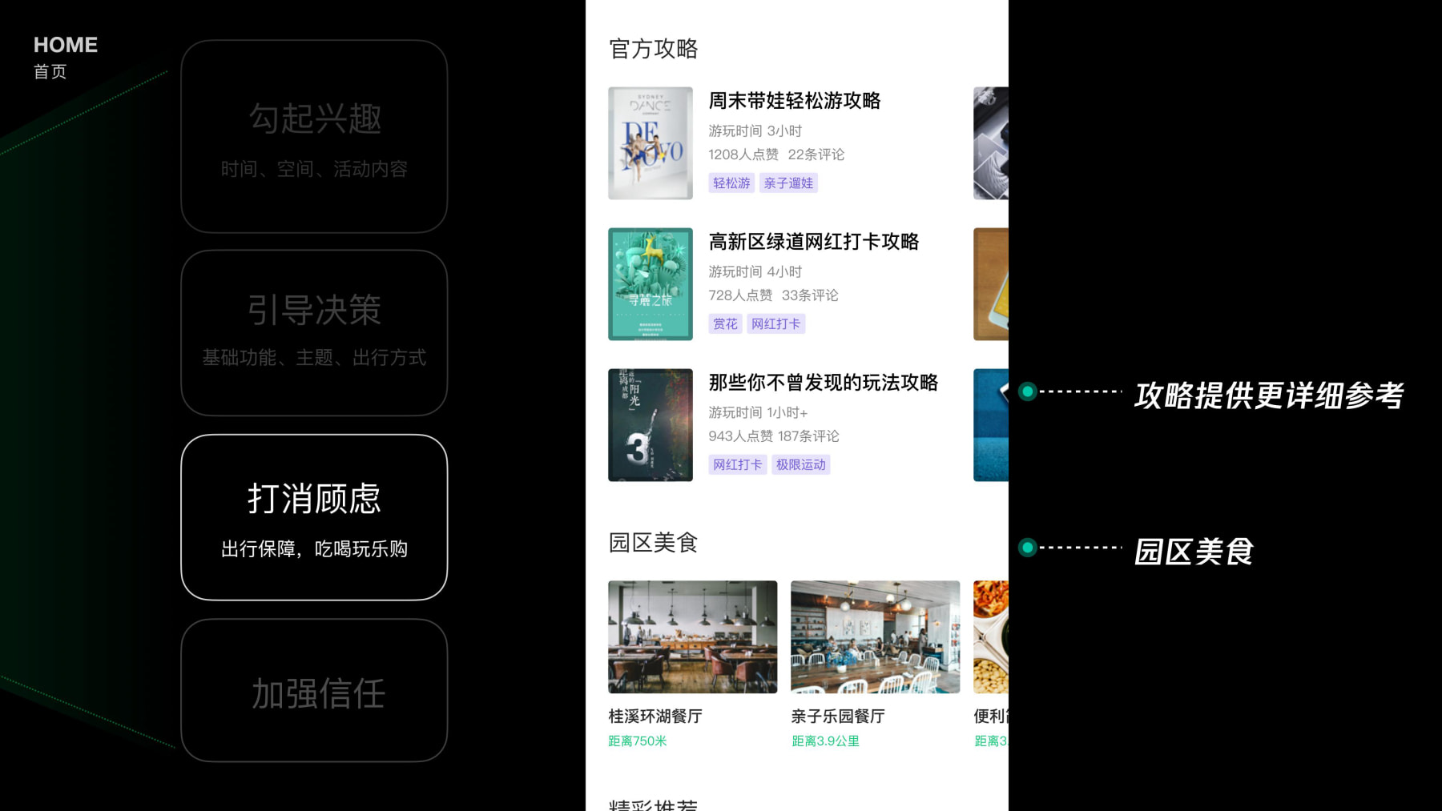Open the 亲子乐园餐厅 photo
1442x811 pixels.
tap(874, 636)
